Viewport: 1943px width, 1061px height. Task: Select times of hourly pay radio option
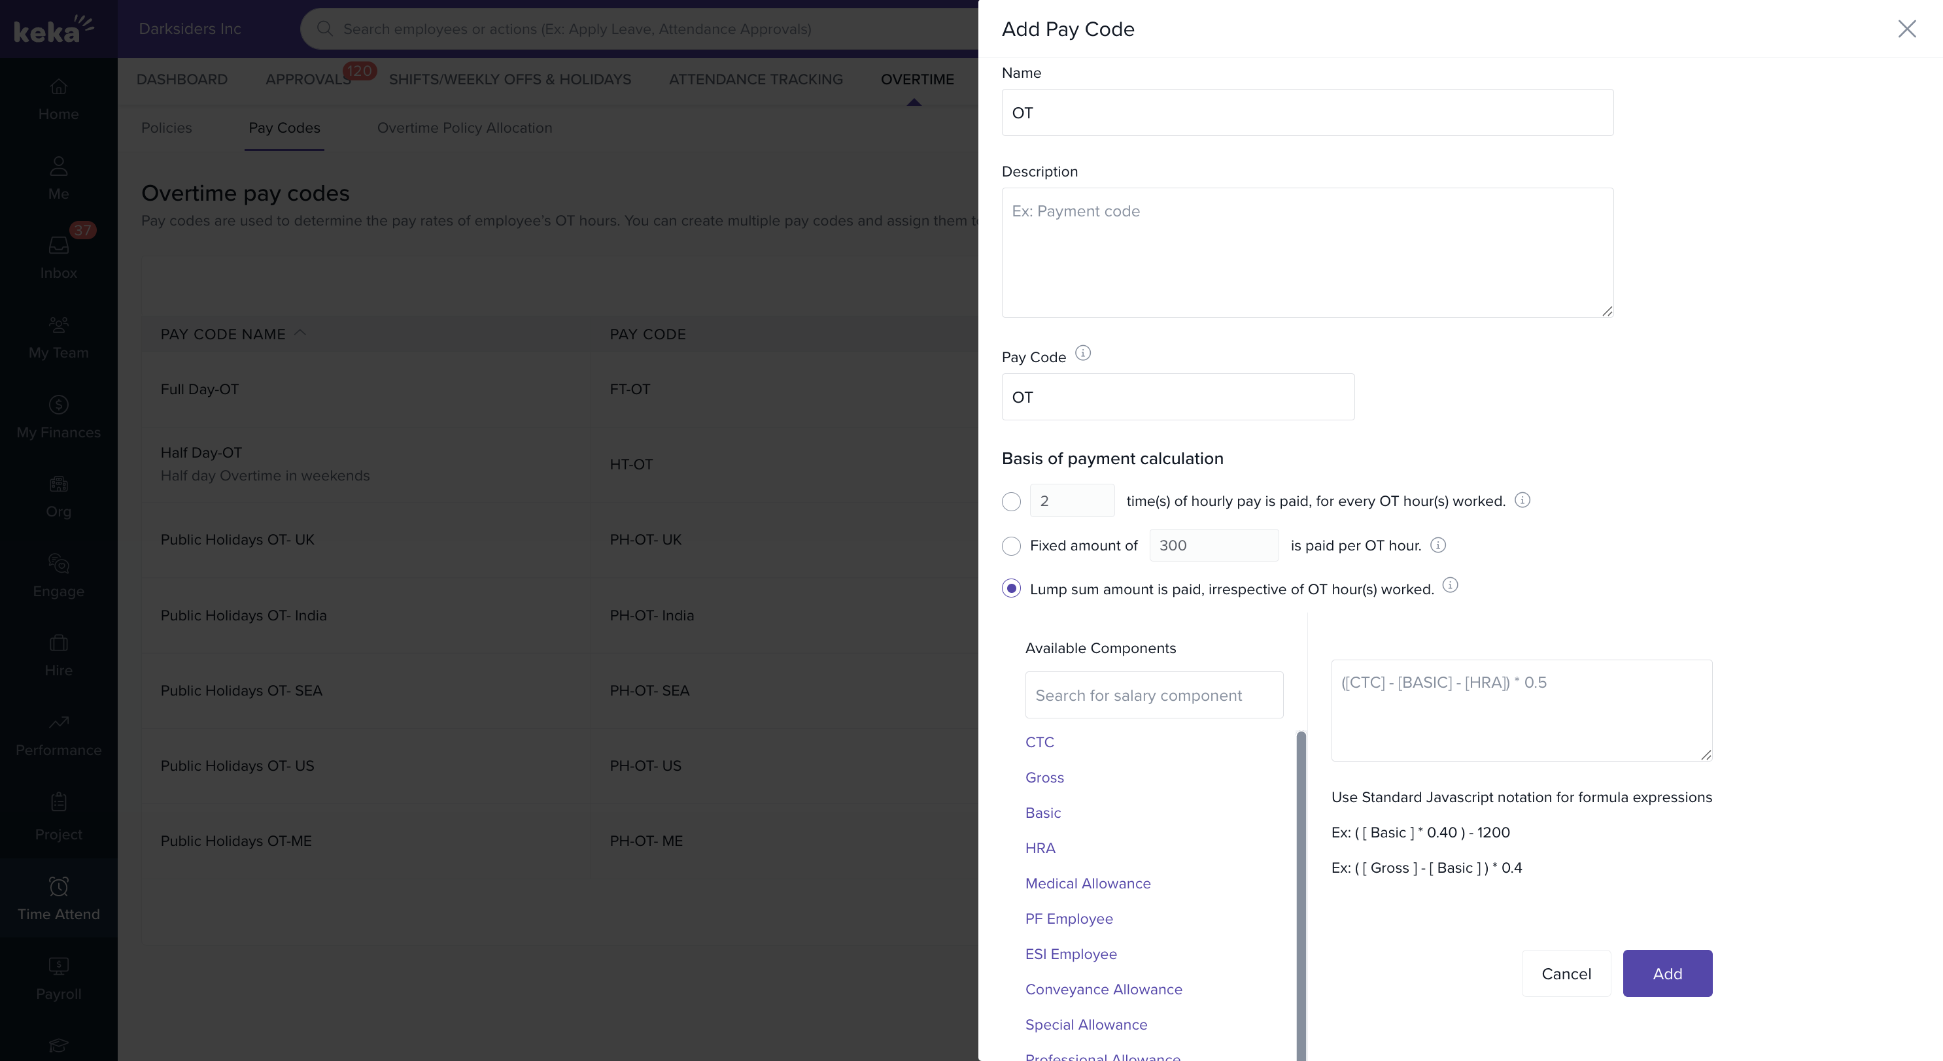tap(1010, 501)
